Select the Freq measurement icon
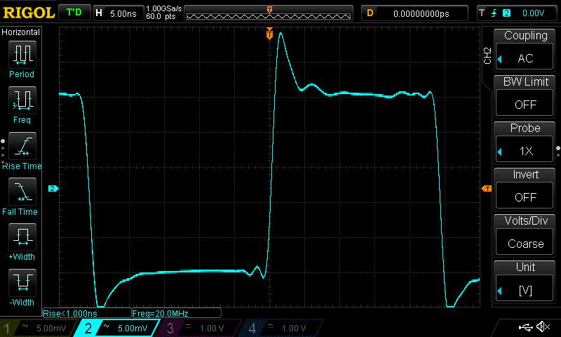The width and height of the screenshot is (561, 337). (x=22, y=100)
